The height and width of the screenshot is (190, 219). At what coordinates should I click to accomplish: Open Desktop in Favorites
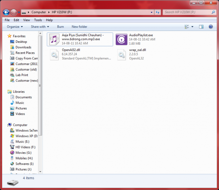pos(18,42)
